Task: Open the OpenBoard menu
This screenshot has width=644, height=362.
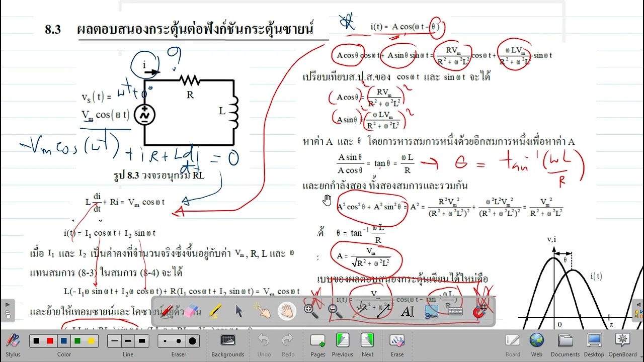Action: tap(623, 345)
